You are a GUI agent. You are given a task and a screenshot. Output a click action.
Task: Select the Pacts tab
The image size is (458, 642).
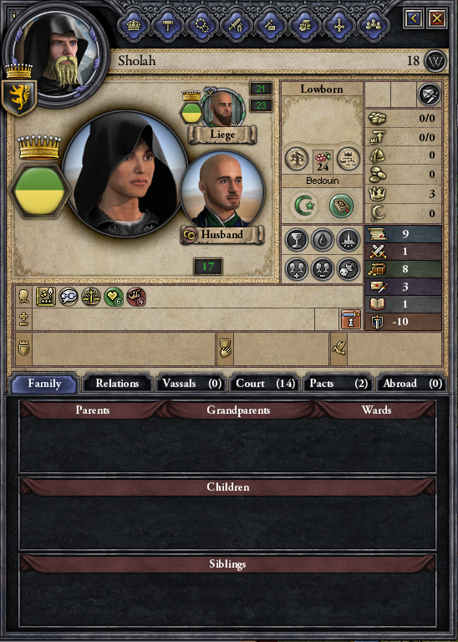click(x=338, y=384)
